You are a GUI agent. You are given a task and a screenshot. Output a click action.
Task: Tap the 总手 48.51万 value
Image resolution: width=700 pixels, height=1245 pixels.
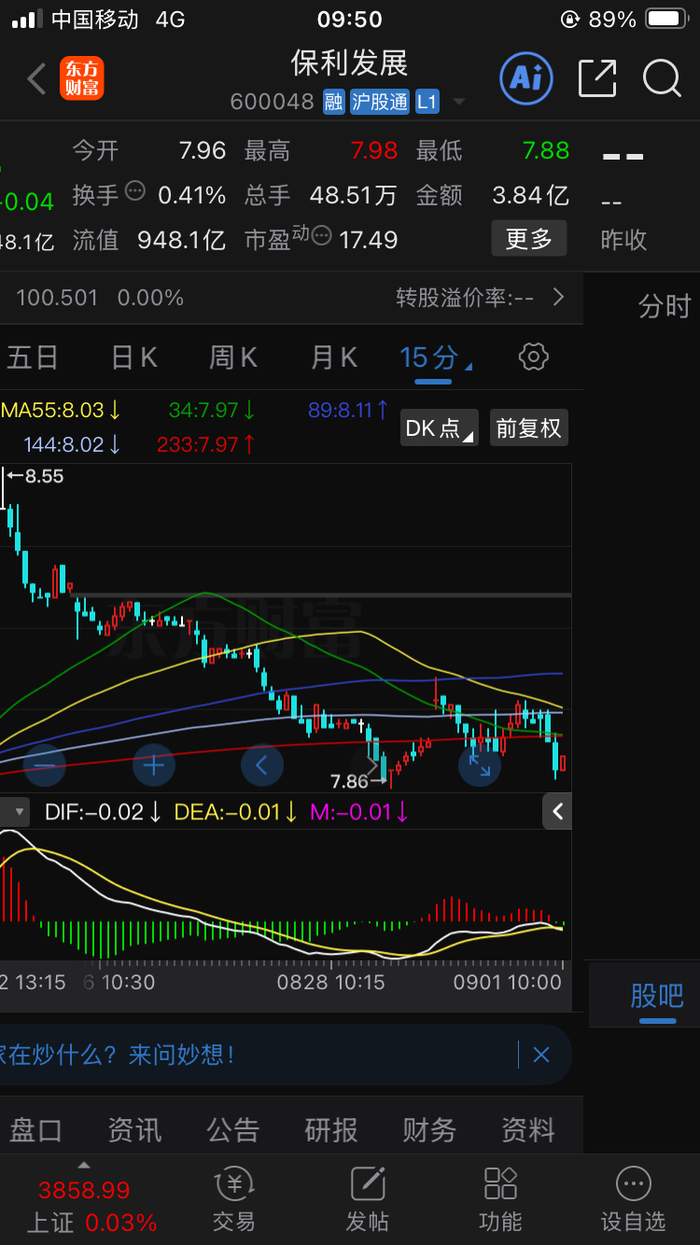click(353, 195)
